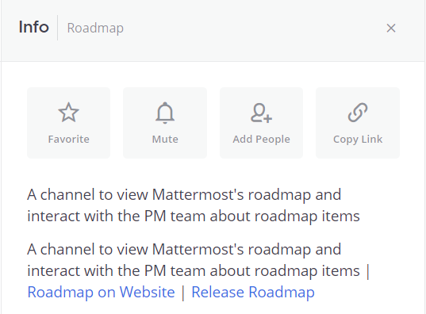Screen dimensions: 426x314
Task: Click the star icon to favorite channel
Action: 68,112
